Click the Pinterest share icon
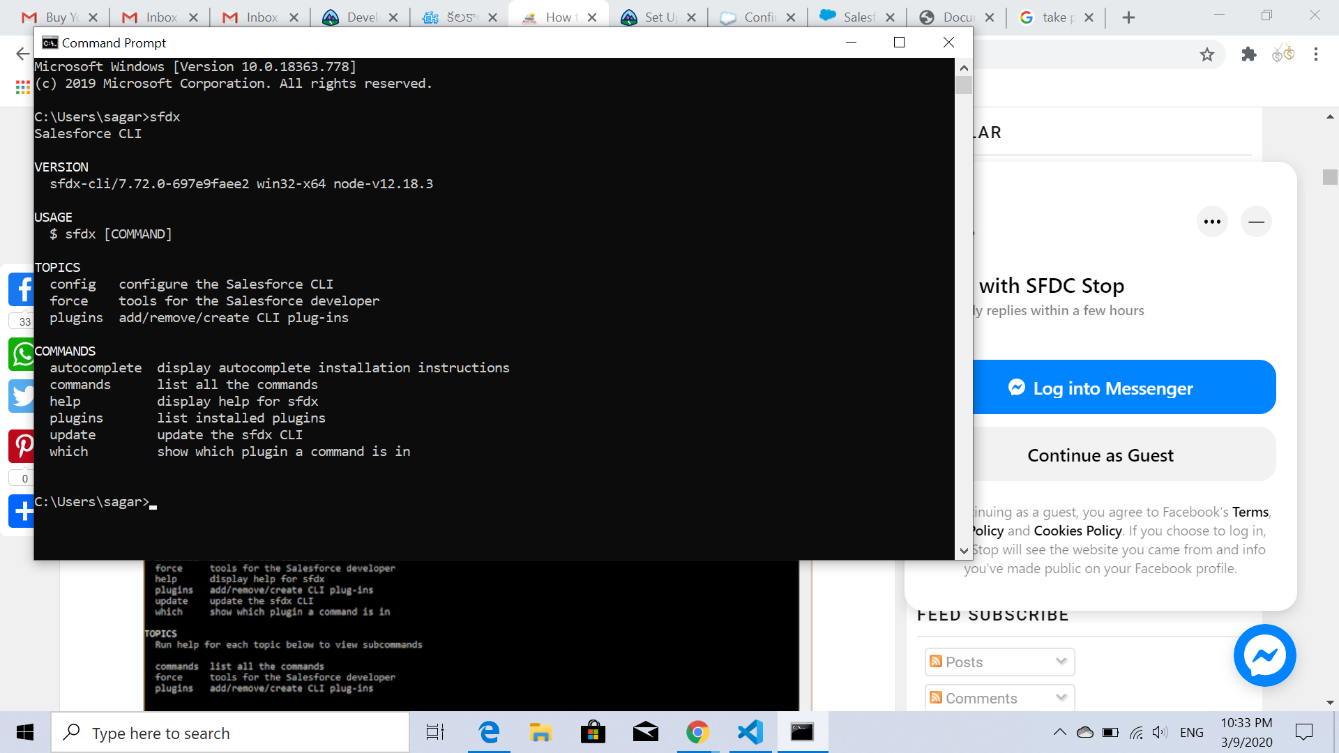The height and width of the screenshot is (753, 1339). (x=22, y=446)
